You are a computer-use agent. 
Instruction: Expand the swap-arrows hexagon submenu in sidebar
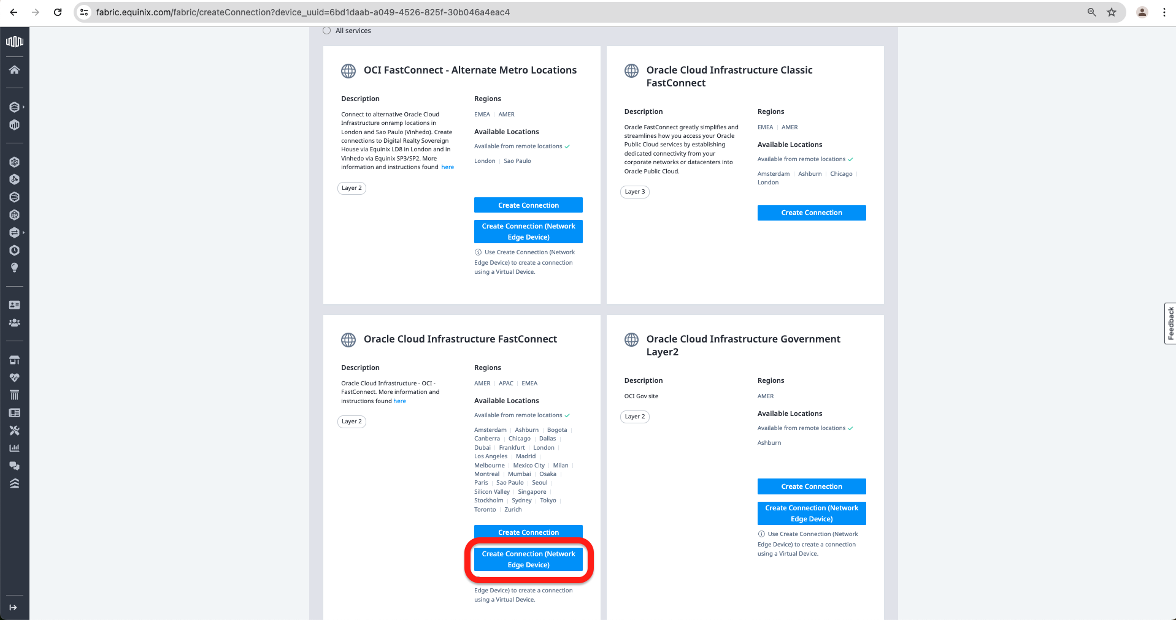pyautogui.click(x=15, y=233)
